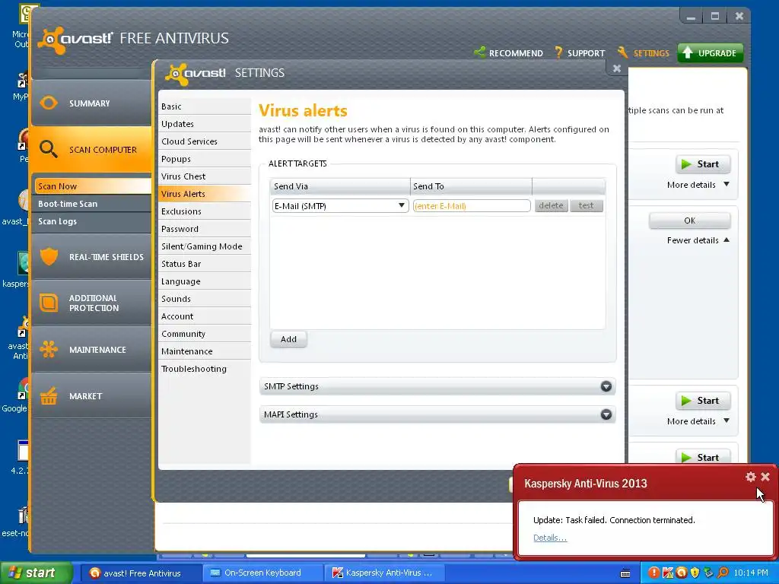Select the Virus Alerts settings tab

coord(205,194)
